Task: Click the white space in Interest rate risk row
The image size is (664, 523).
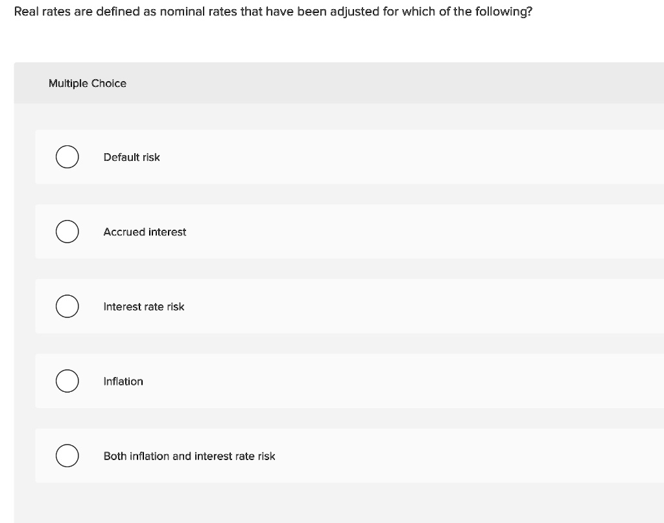Action: (423, 306)
